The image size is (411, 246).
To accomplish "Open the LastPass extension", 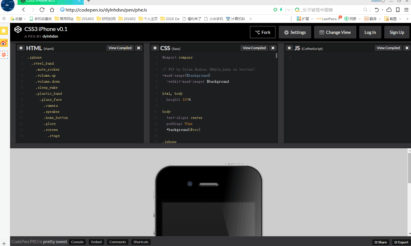I will coord(328,19).
